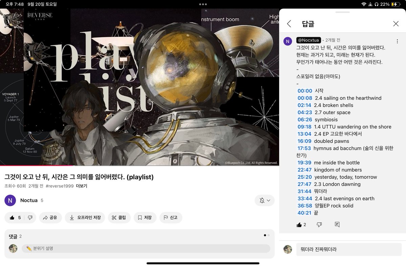Jump to timestamp 00:08 sailing on the hearthwind
The width and height of the screenshot is (406, 267).
click(305, 98)
